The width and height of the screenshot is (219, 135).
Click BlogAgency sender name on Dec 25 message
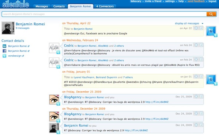tap(73, 97)
